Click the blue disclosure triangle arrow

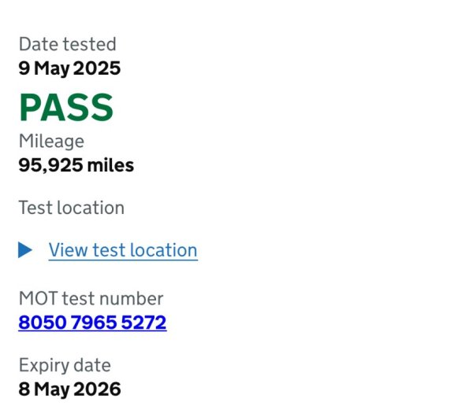coord(25,250)
